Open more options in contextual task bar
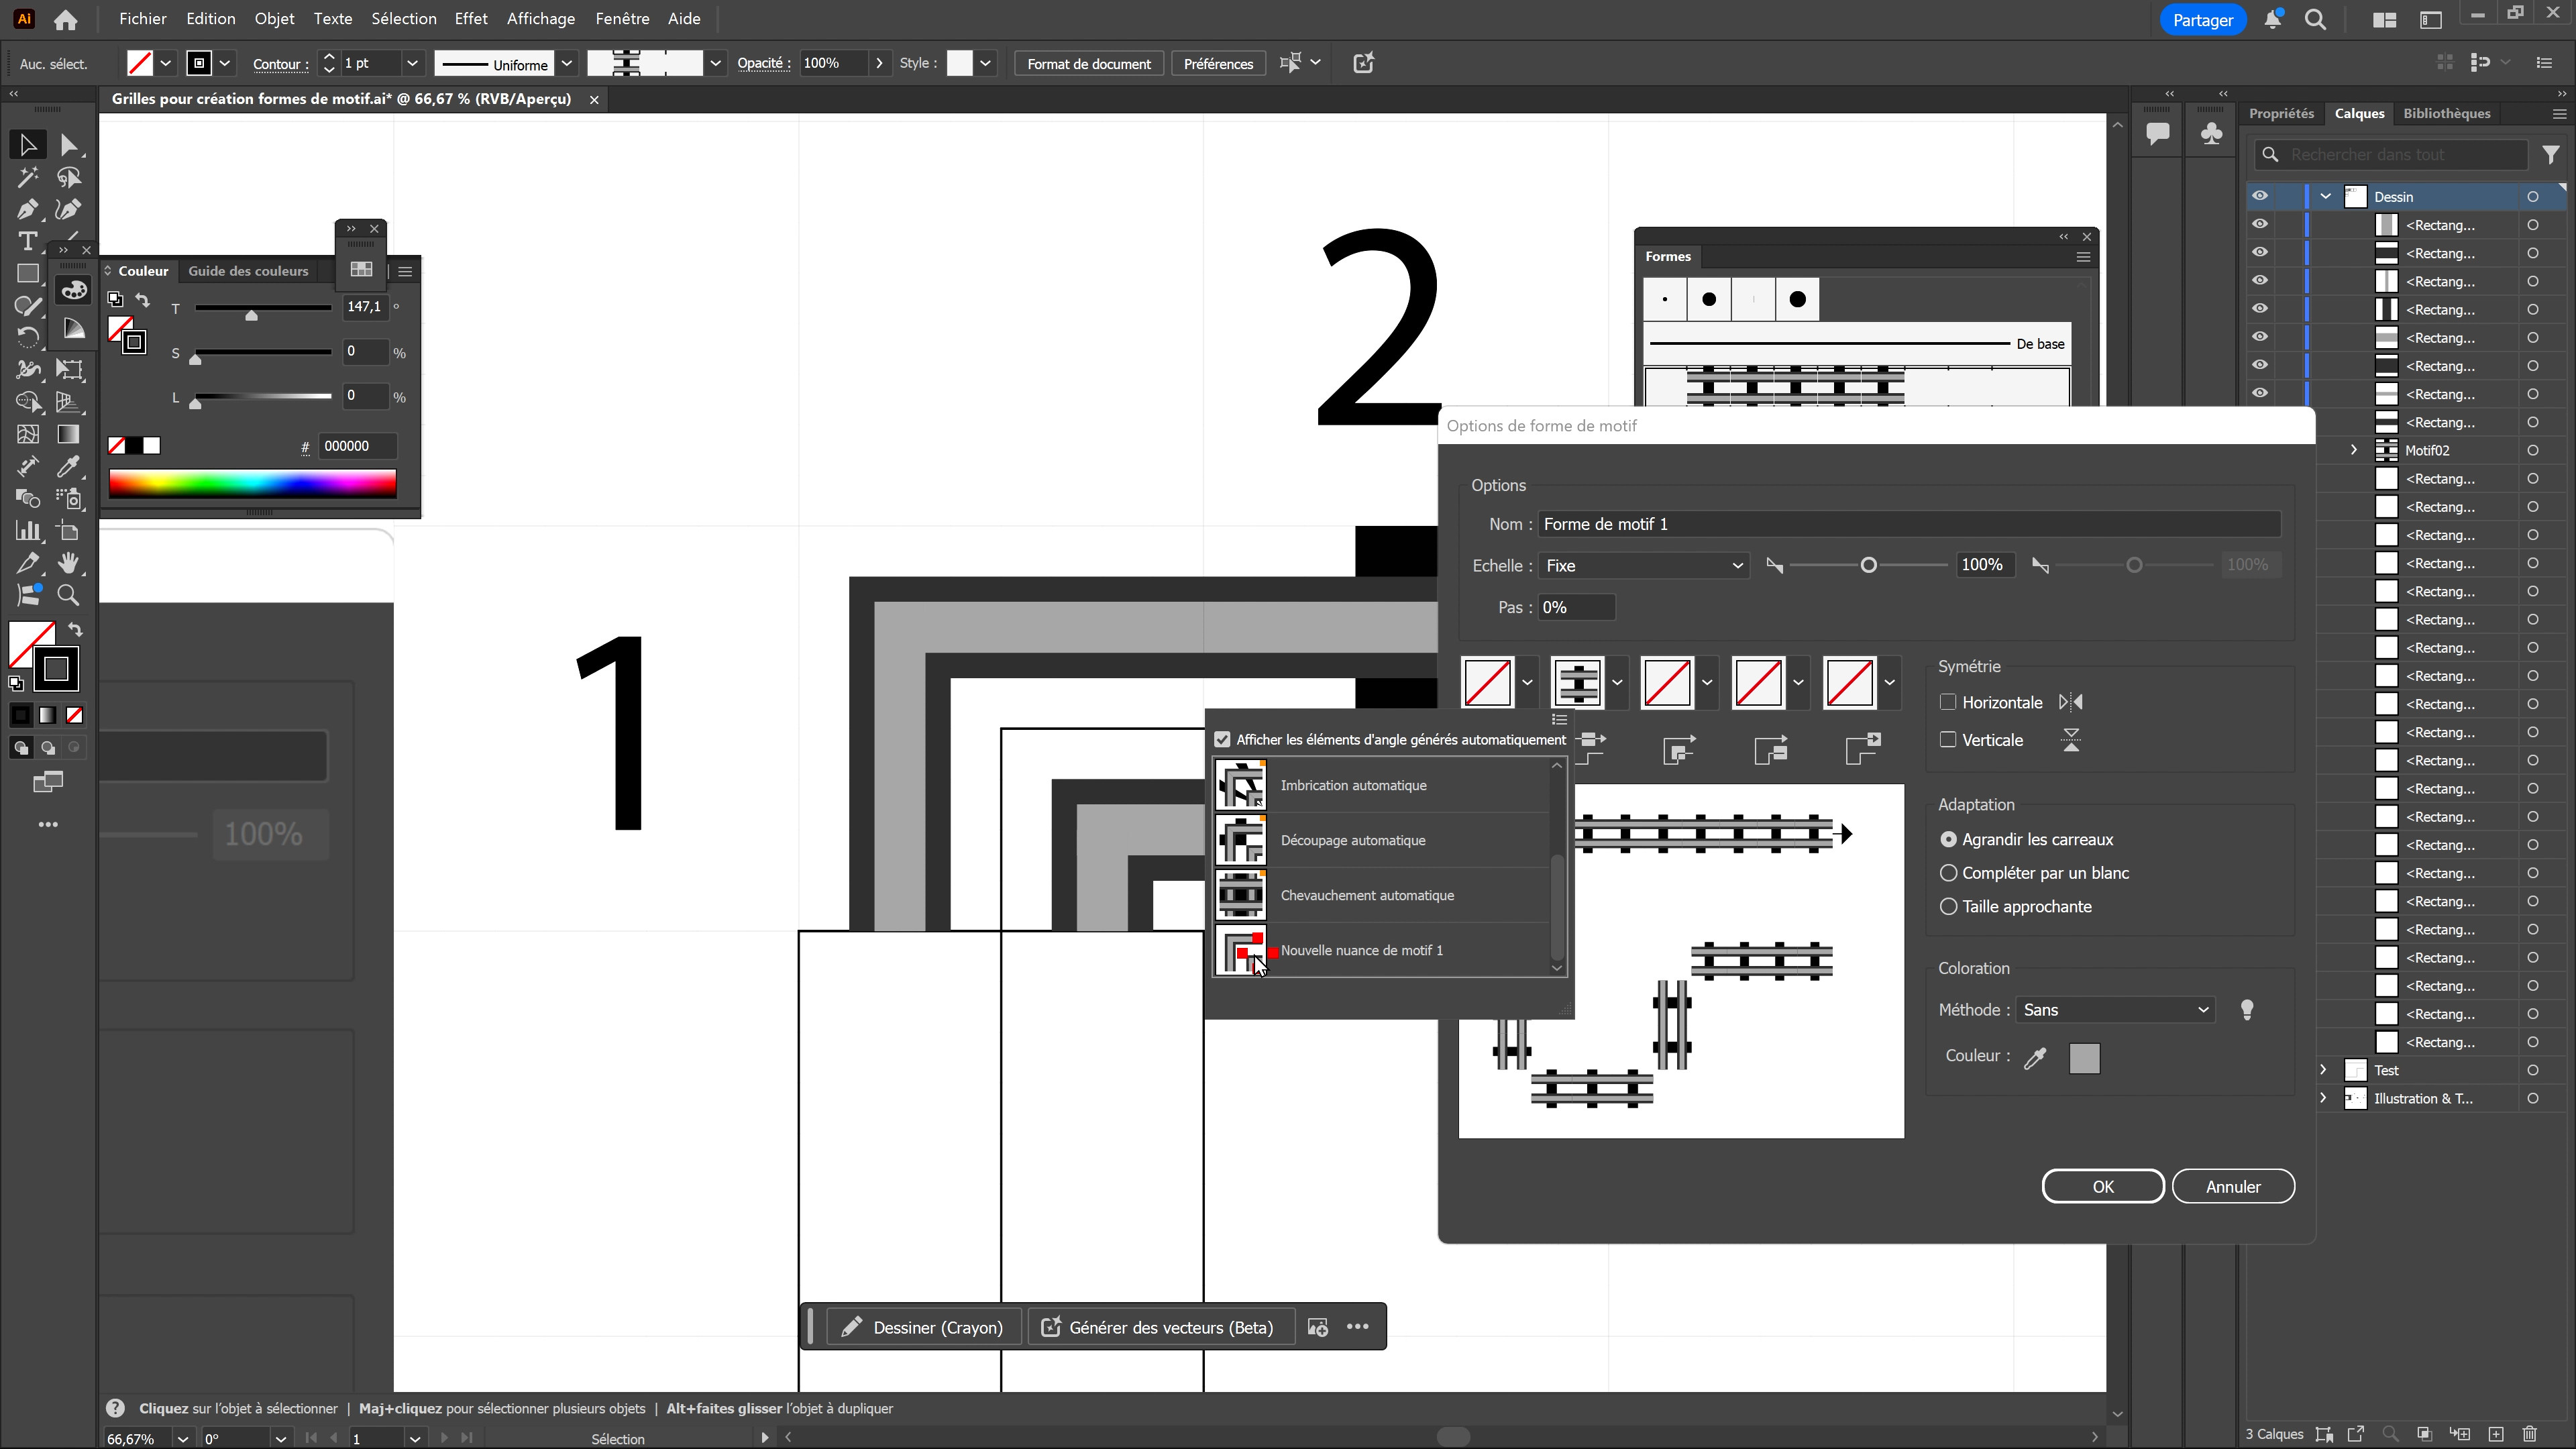The width and height of the screenshot is (2576, 1449). [1357, 1327]
